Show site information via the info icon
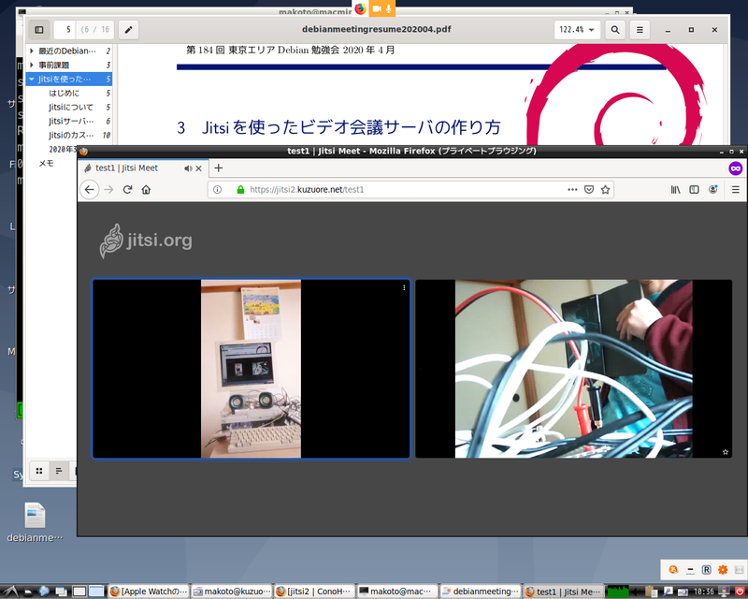Screen dimensions: 748x599 pos(217,190)
